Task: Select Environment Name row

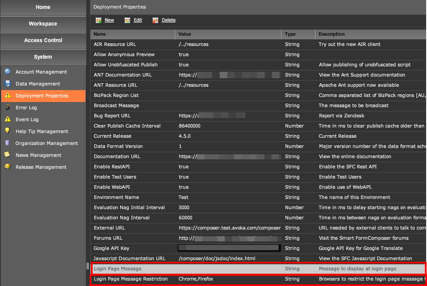Action: click(x=258, y=197)
